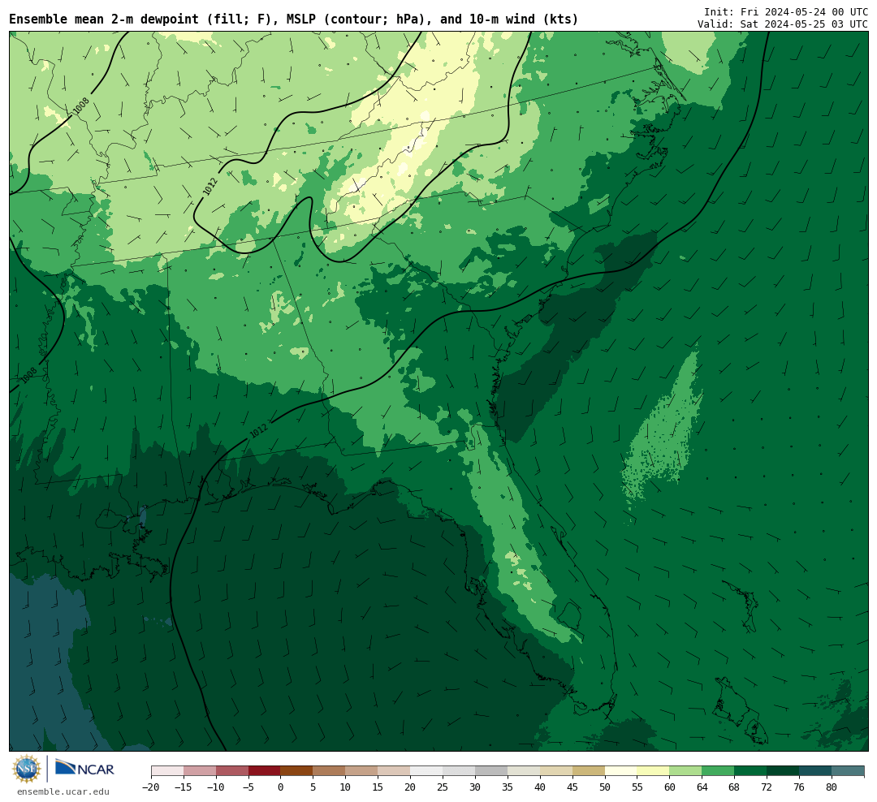
Task: Click the NCAR logo
Action: 84,769
